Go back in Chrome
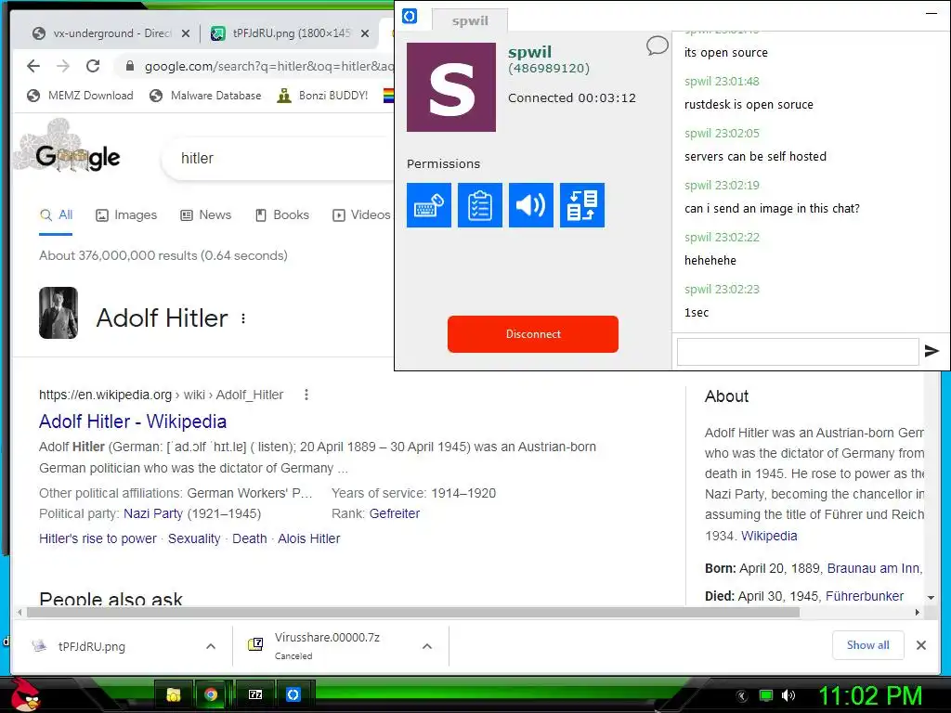The width and height of the screenshot is (951, 713). tap(33, 66)
